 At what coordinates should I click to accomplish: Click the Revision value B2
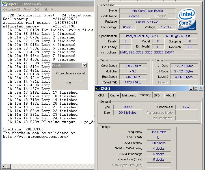(x=190, y=47)
